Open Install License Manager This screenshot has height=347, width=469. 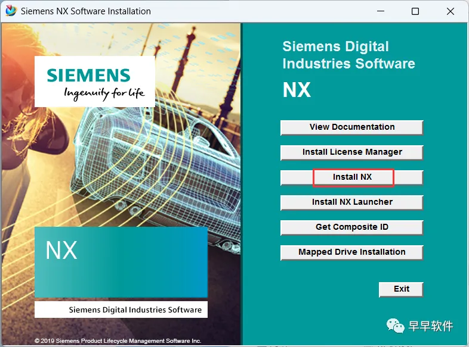pyautogui.click(x=352, y=152)
